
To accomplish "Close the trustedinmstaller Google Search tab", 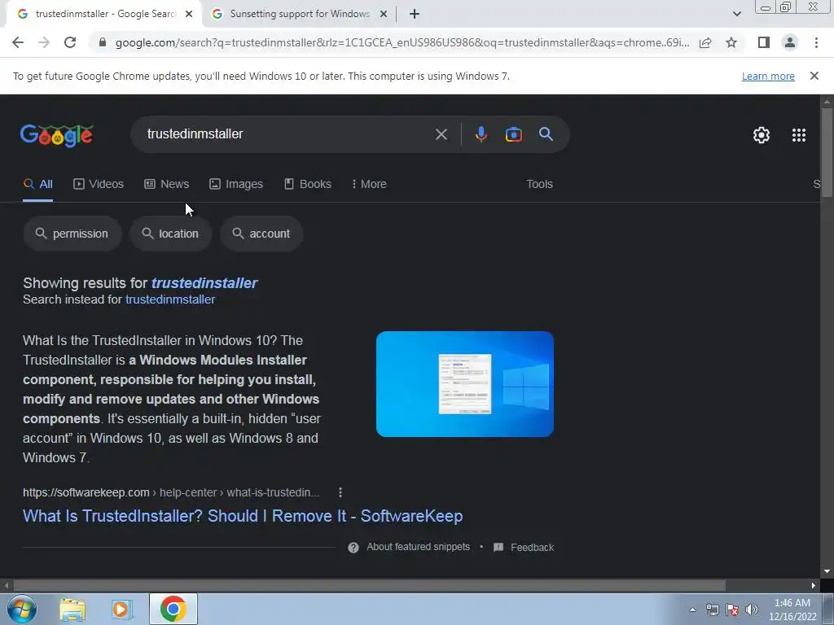I will pos(189,14).
